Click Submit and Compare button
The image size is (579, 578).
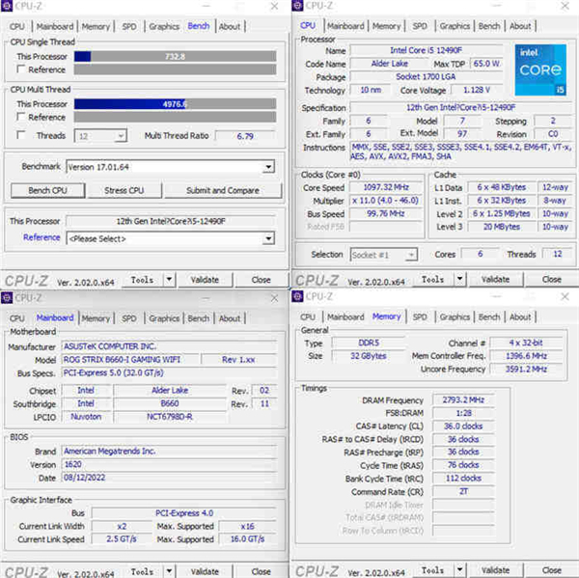coord(223,190)
